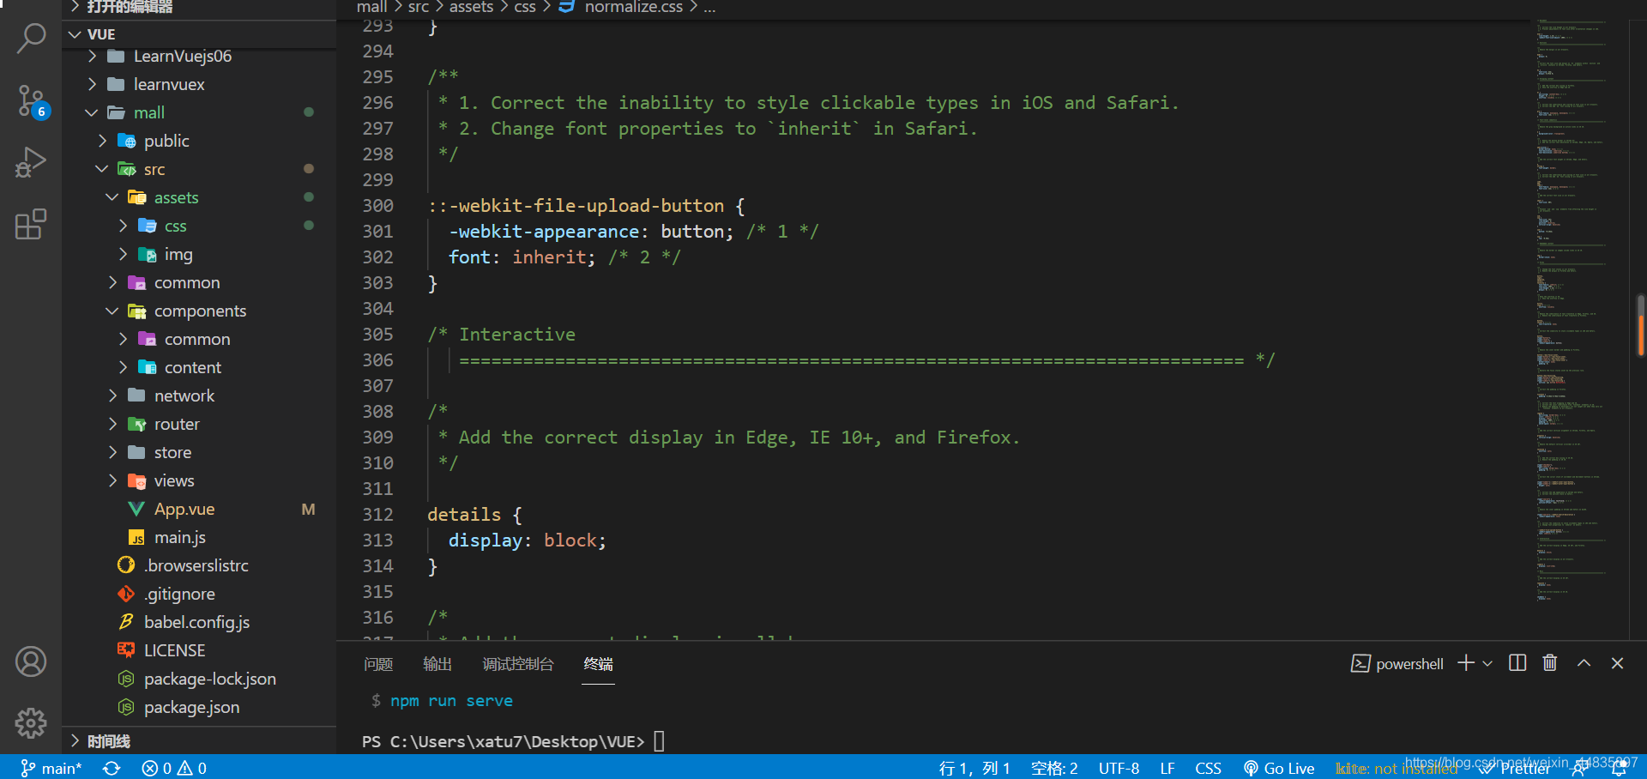The height and width of the screenshot is (779, 1647).
Task: Expand the css folder
Action: pos(199,226)
